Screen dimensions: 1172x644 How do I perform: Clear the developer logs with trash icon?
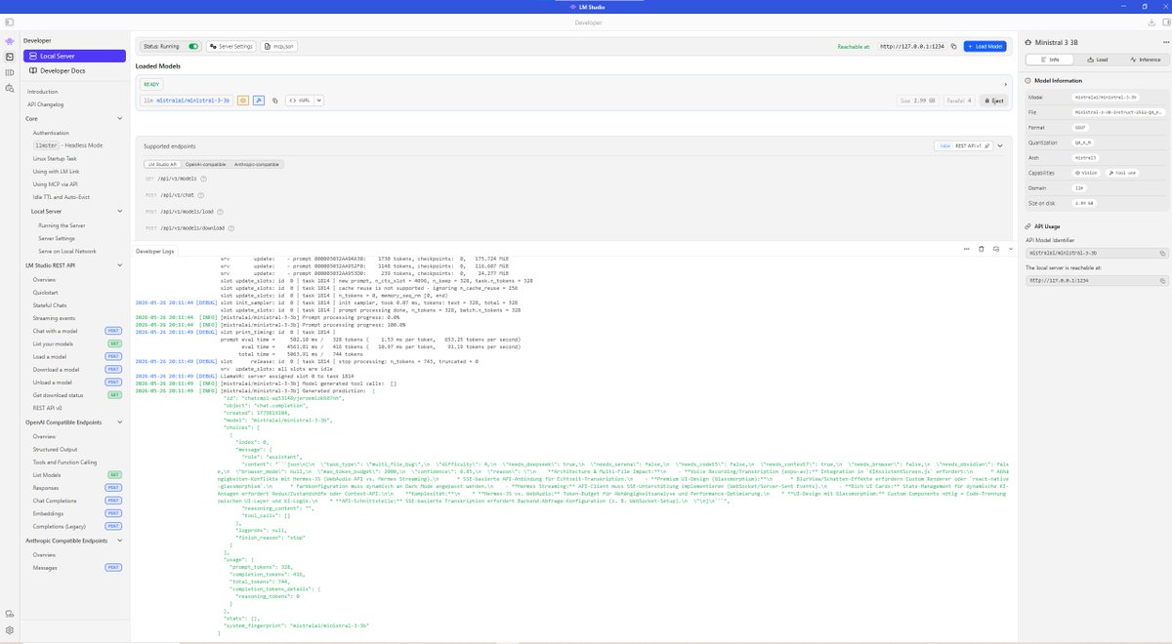click(x=982, y=249)
